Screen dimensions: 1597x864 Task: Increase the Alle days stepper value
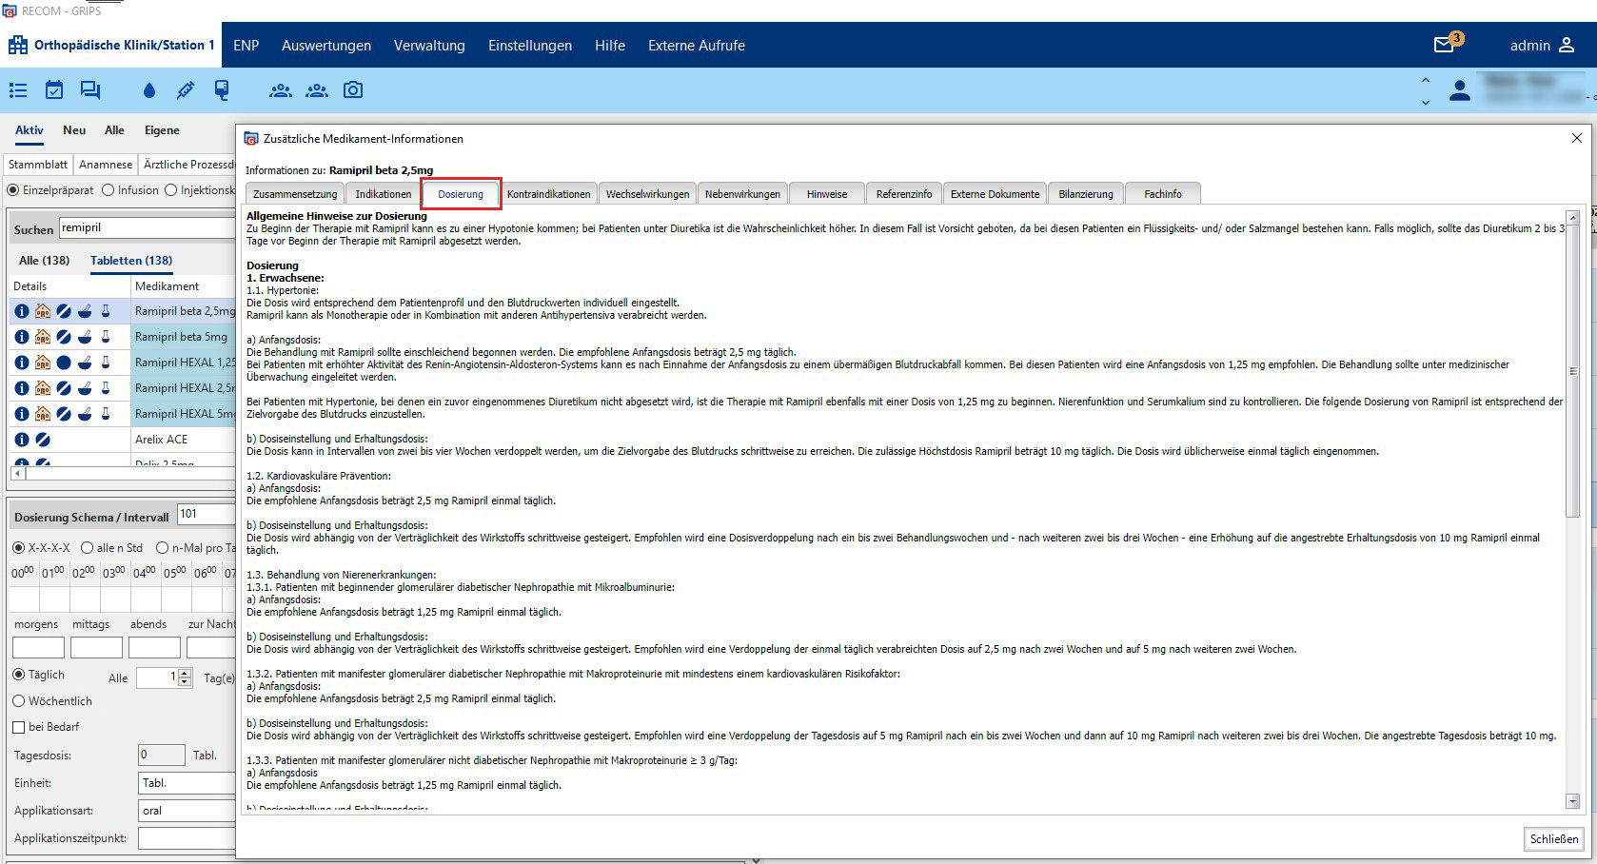[x=186, y=673]
